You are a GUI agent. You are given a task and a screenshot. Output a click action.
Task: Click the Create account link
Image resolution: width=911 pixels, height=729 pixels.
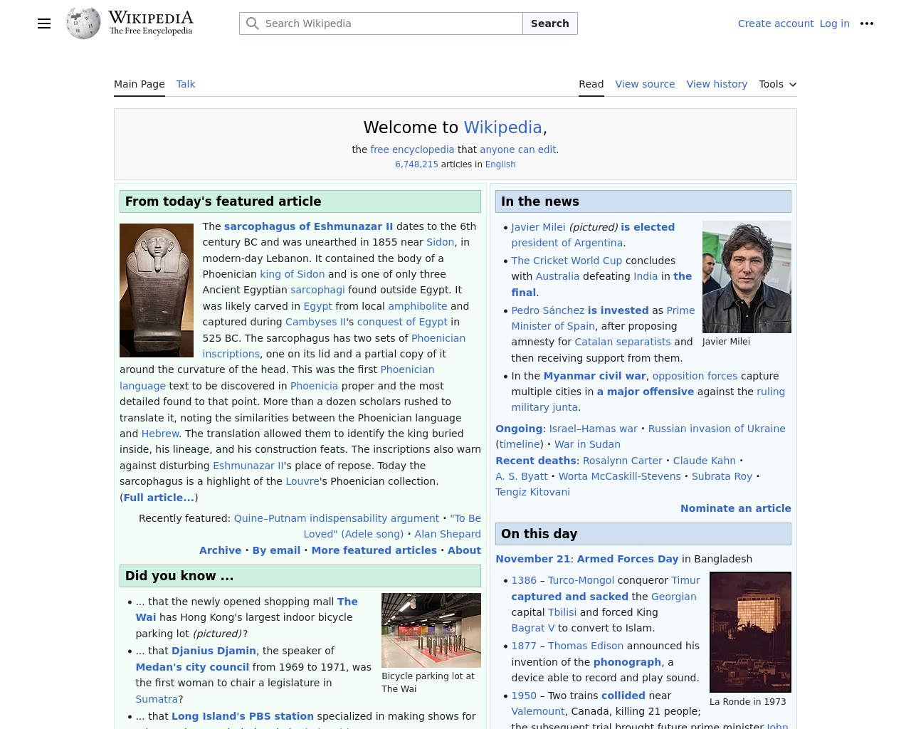[x=776, y=23]
